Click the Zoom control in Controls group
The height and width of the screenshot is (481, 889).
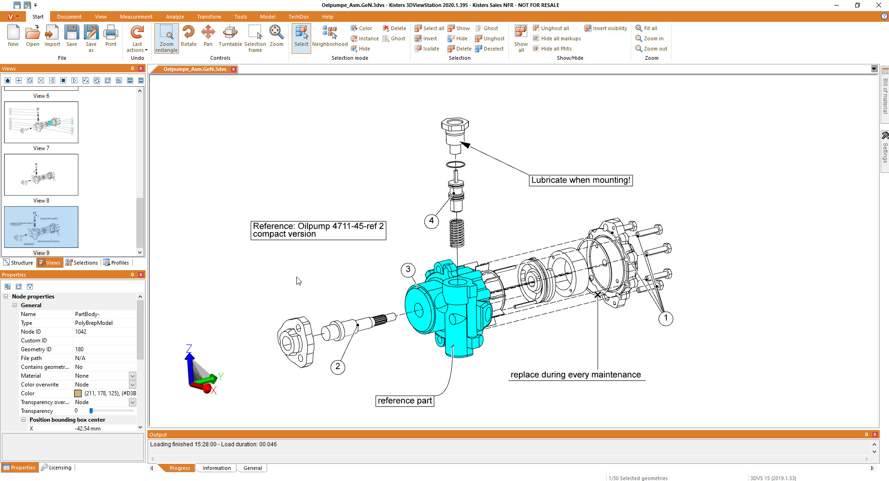(276, 36)
